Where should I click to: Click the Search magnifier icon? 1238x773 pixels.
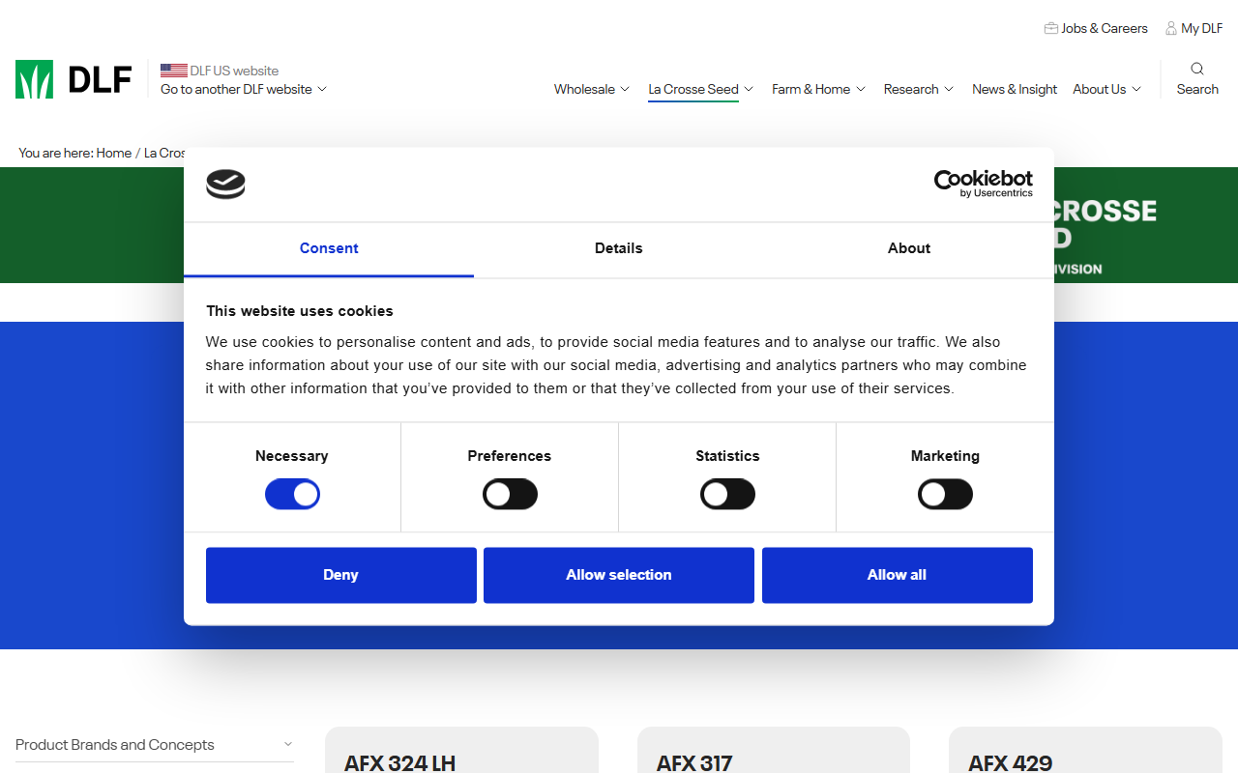[1197, 69]
